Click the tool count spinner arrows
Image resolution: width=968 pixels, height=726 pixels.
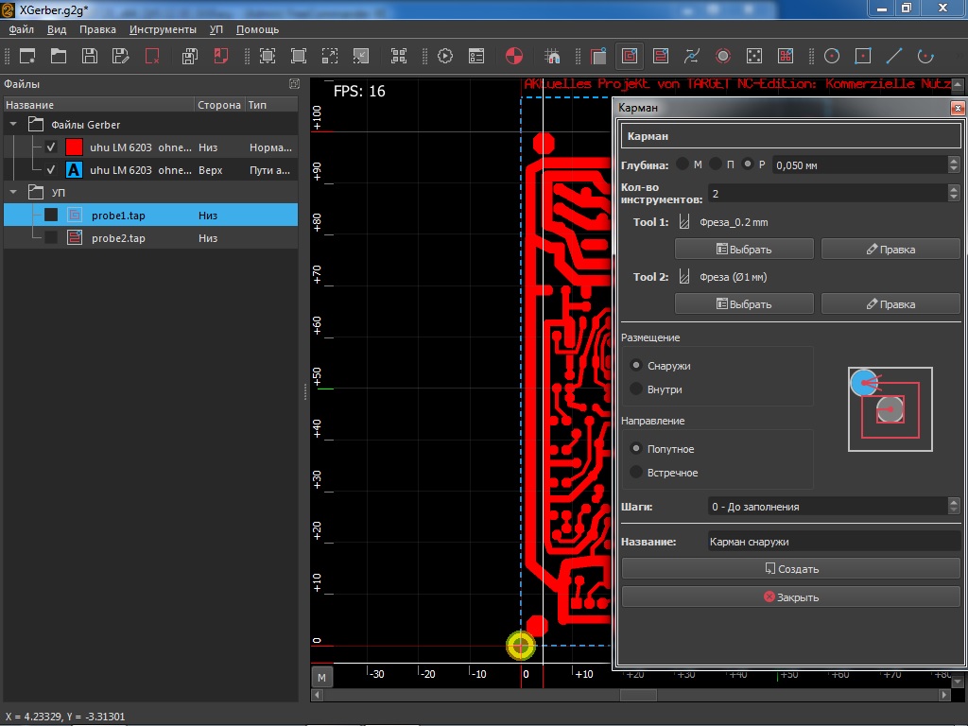[x=954, y=193]
